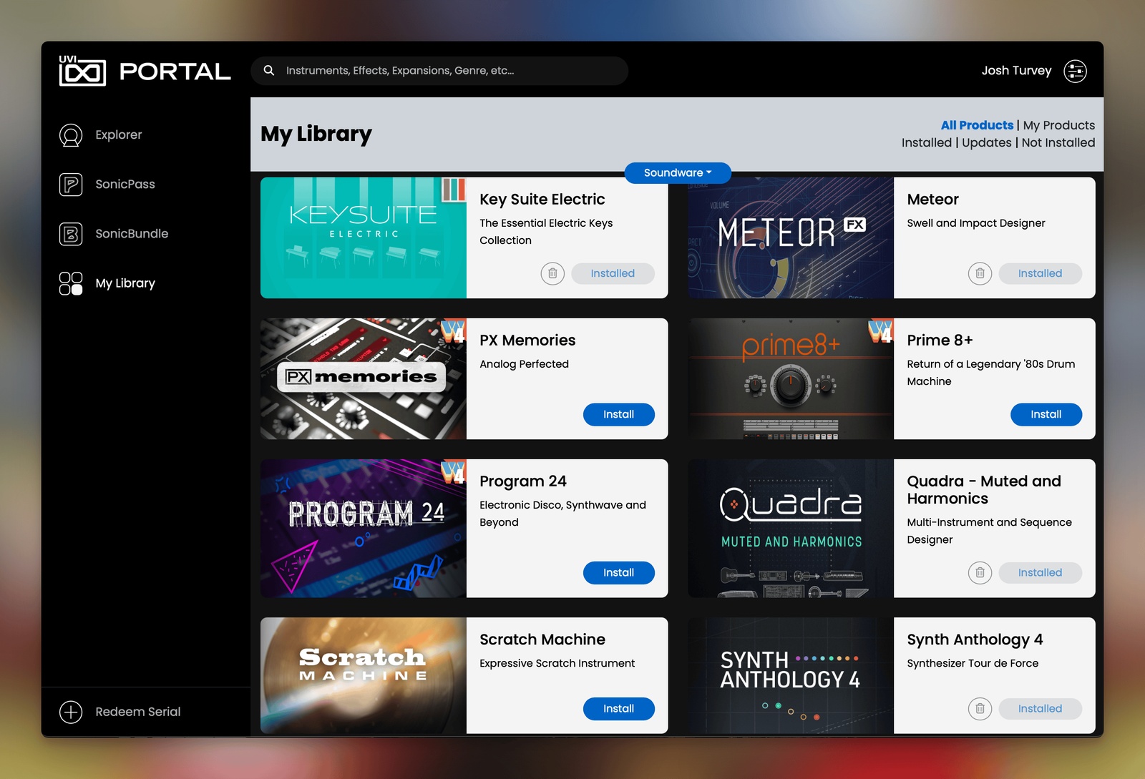The width and height of the screenshot is (1145, 779).
Task: Select My Library in the sidebar
Action: (x=125, y=283)
